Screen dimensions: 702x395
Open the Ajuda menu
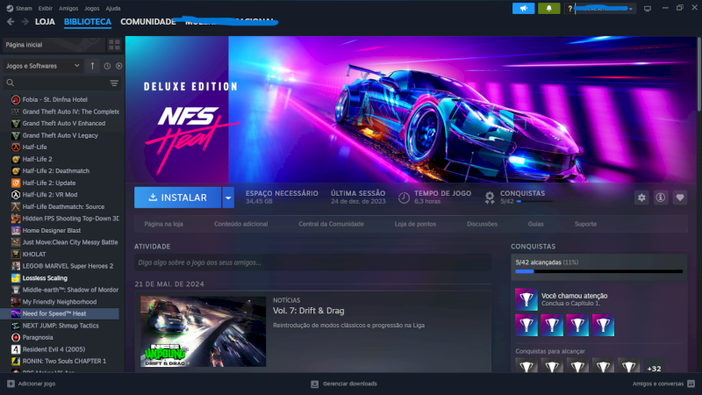click(113, 8)
